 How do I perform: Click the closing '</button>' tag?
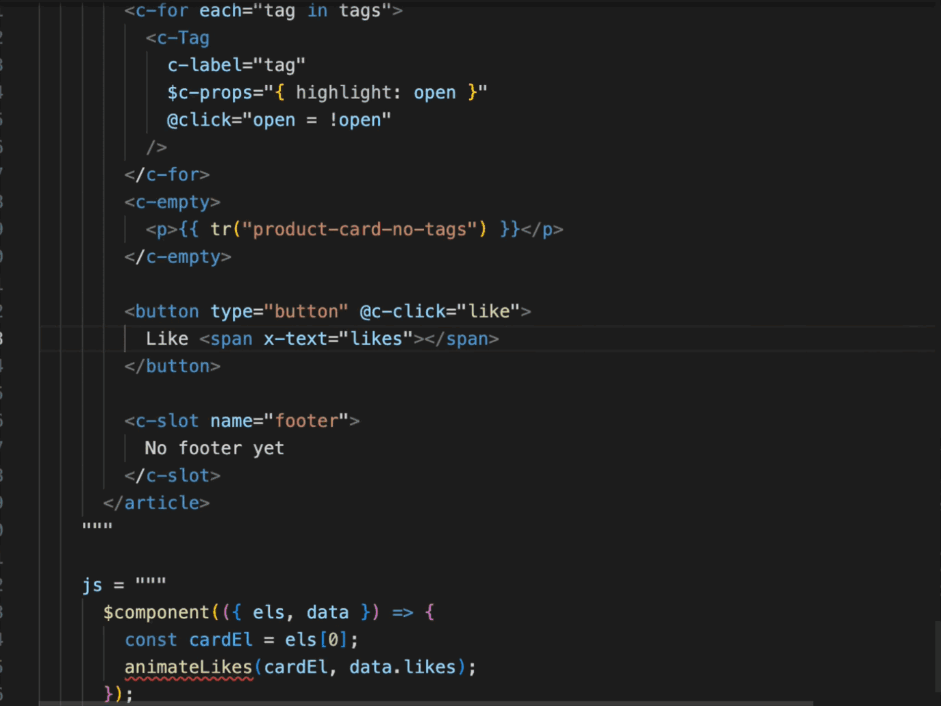click(x=173, y=367)
